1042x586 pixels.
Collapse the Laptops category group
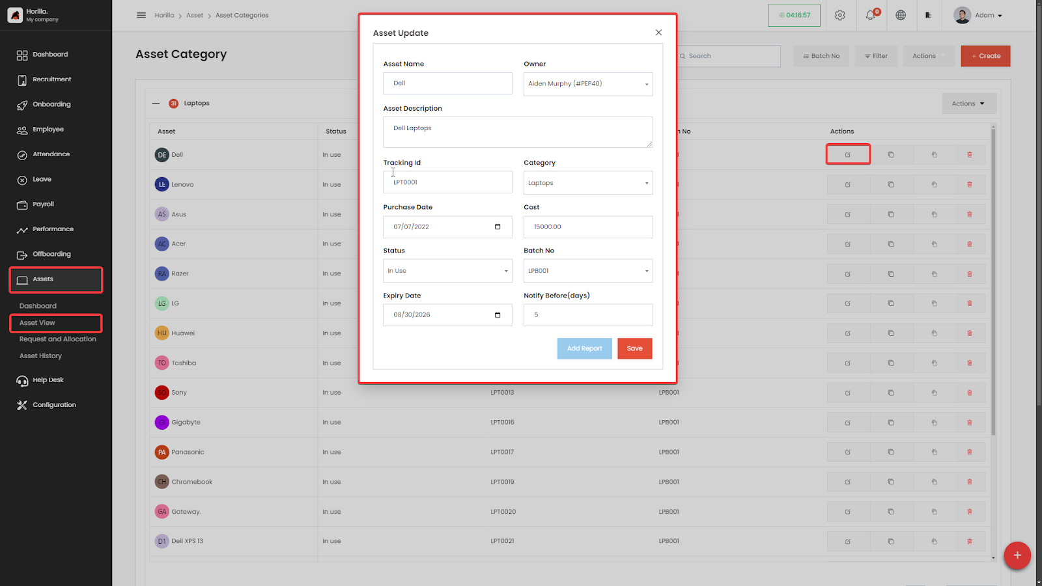(156, 104)
